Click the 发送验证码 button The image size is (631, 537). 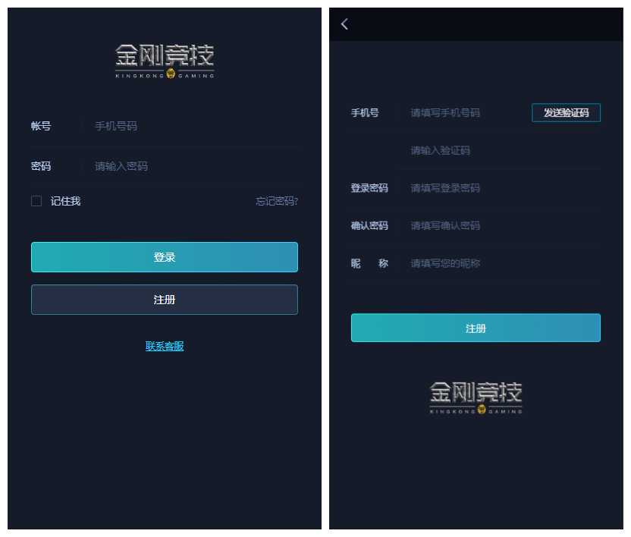pyautogui.click(x=567, y=113)
